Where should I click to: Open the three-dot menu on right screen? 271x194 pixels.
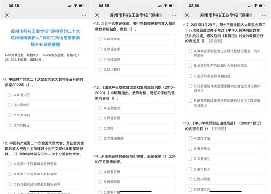point(264,15)
